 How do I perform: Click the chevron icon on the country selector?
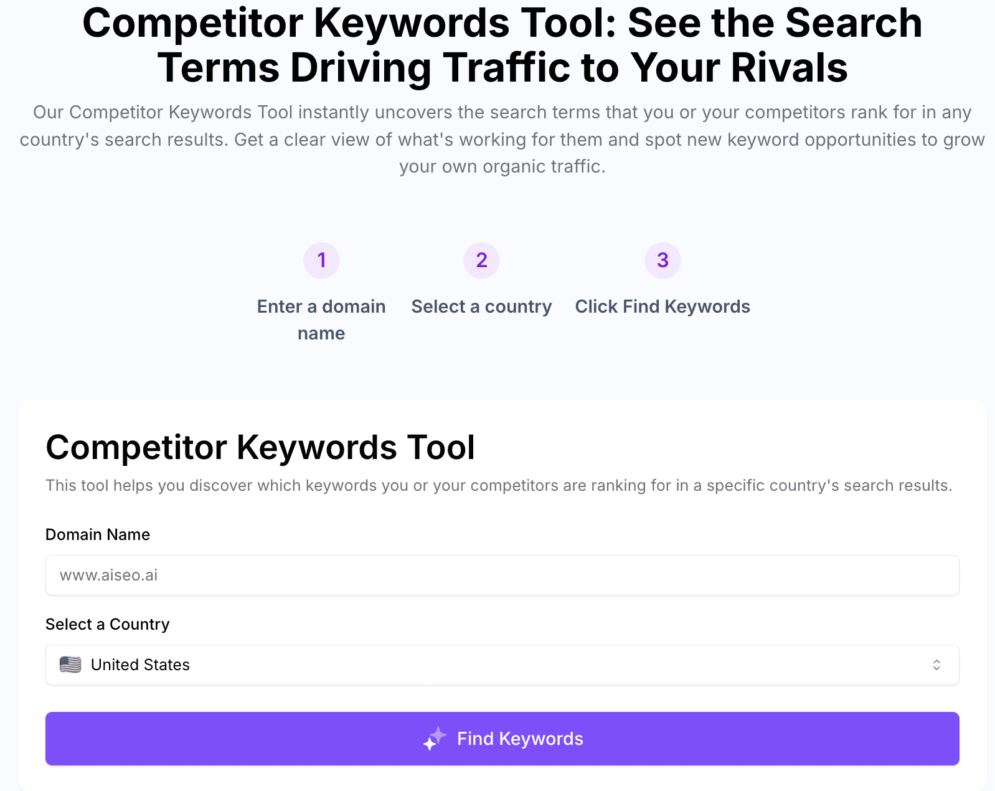click(x=937, y=665)
